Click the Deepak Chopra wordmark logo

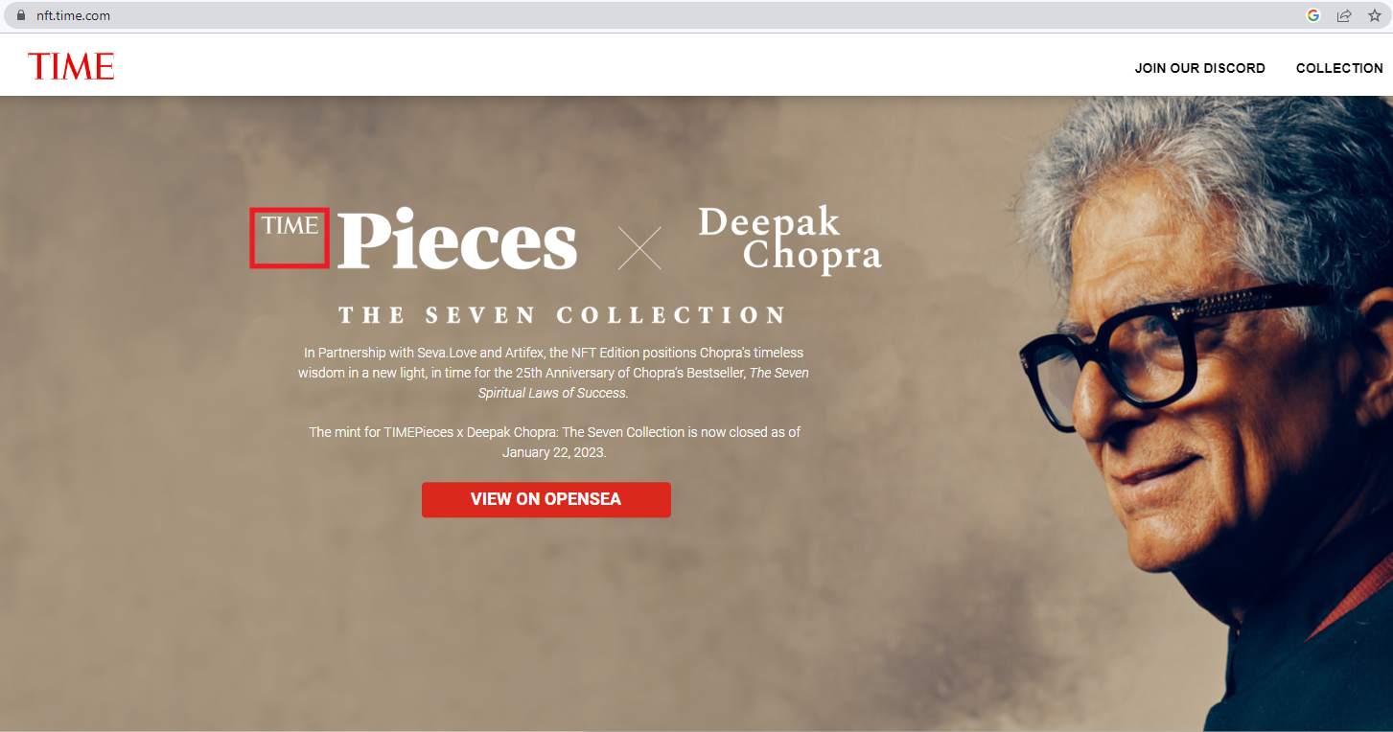[790, 240]
